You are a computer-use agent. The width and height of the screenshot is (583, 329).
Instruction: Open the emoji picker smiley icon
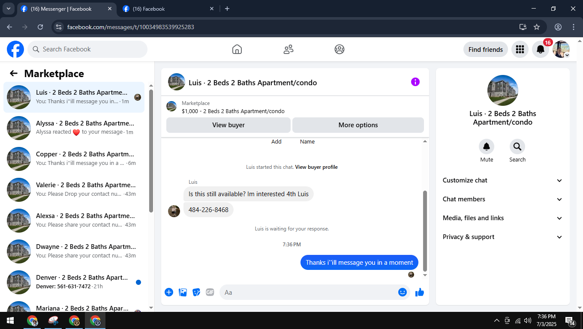[402, 292]
